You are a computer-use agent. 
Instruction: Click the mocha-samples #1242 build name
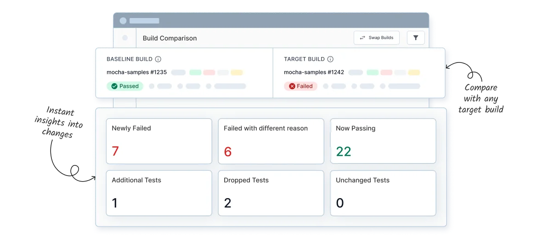[314, 73]
